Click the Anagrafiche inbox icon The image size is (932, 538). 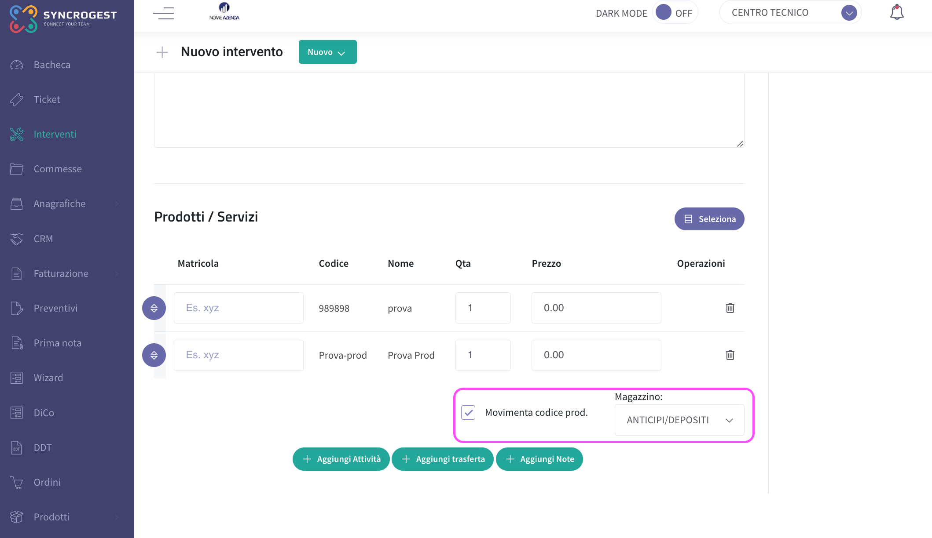(17, 204)
